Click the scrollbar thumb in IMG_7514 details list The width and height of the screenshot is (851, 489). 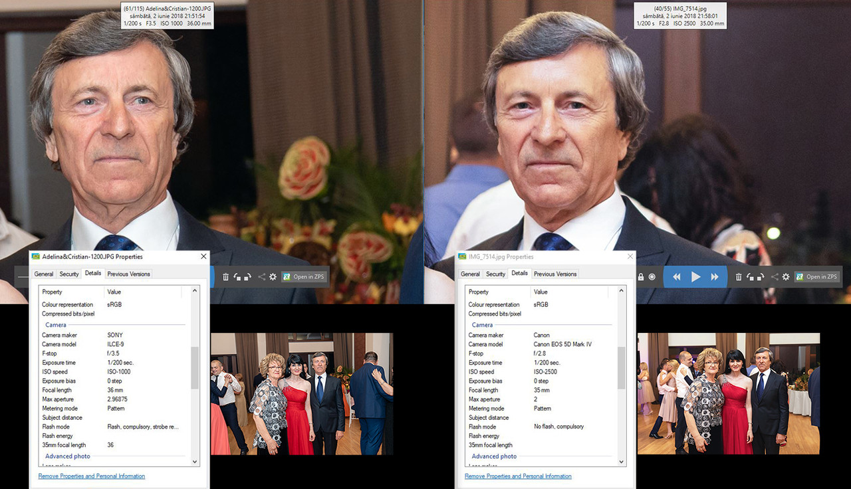(621, 367)
